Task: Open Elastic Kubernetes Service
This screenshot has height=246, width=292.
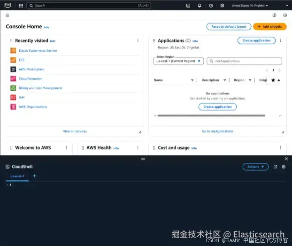Action: [38, 51]
